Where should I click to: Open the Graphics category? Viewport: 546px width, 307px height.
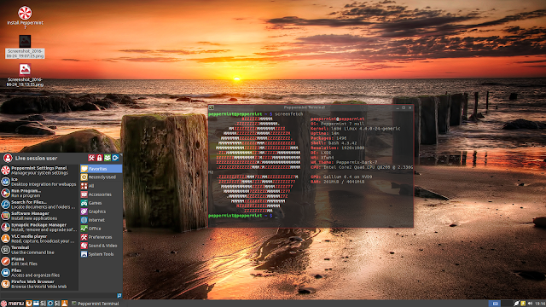coord(101,211)
